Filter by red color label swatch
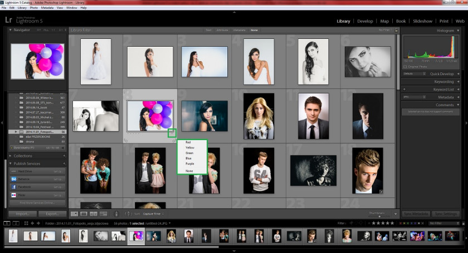 point(401,223)
